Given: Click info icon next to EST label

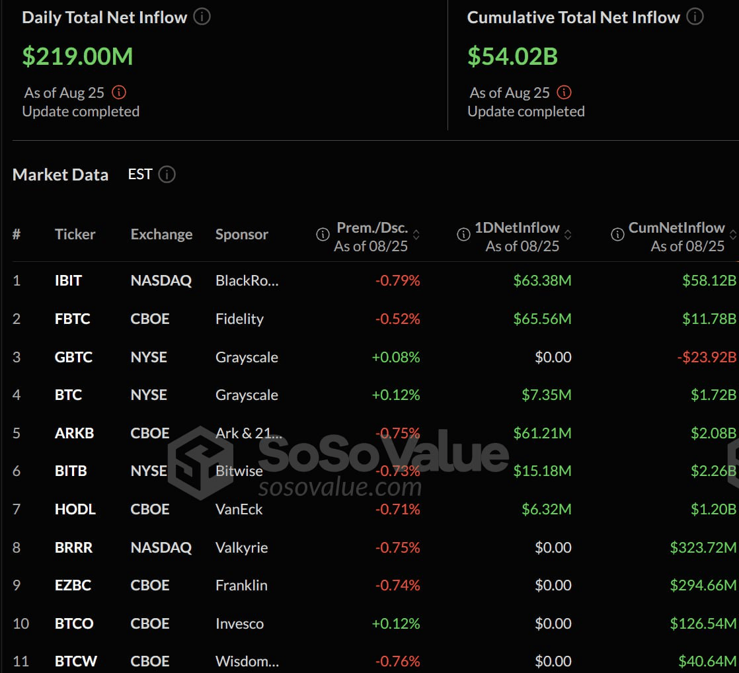Looking at the screenshot, I should coord(167,175).
